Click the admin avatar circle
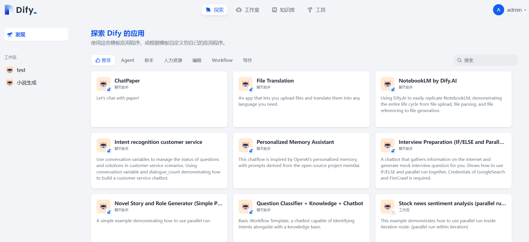 click(x=498, y=10)
